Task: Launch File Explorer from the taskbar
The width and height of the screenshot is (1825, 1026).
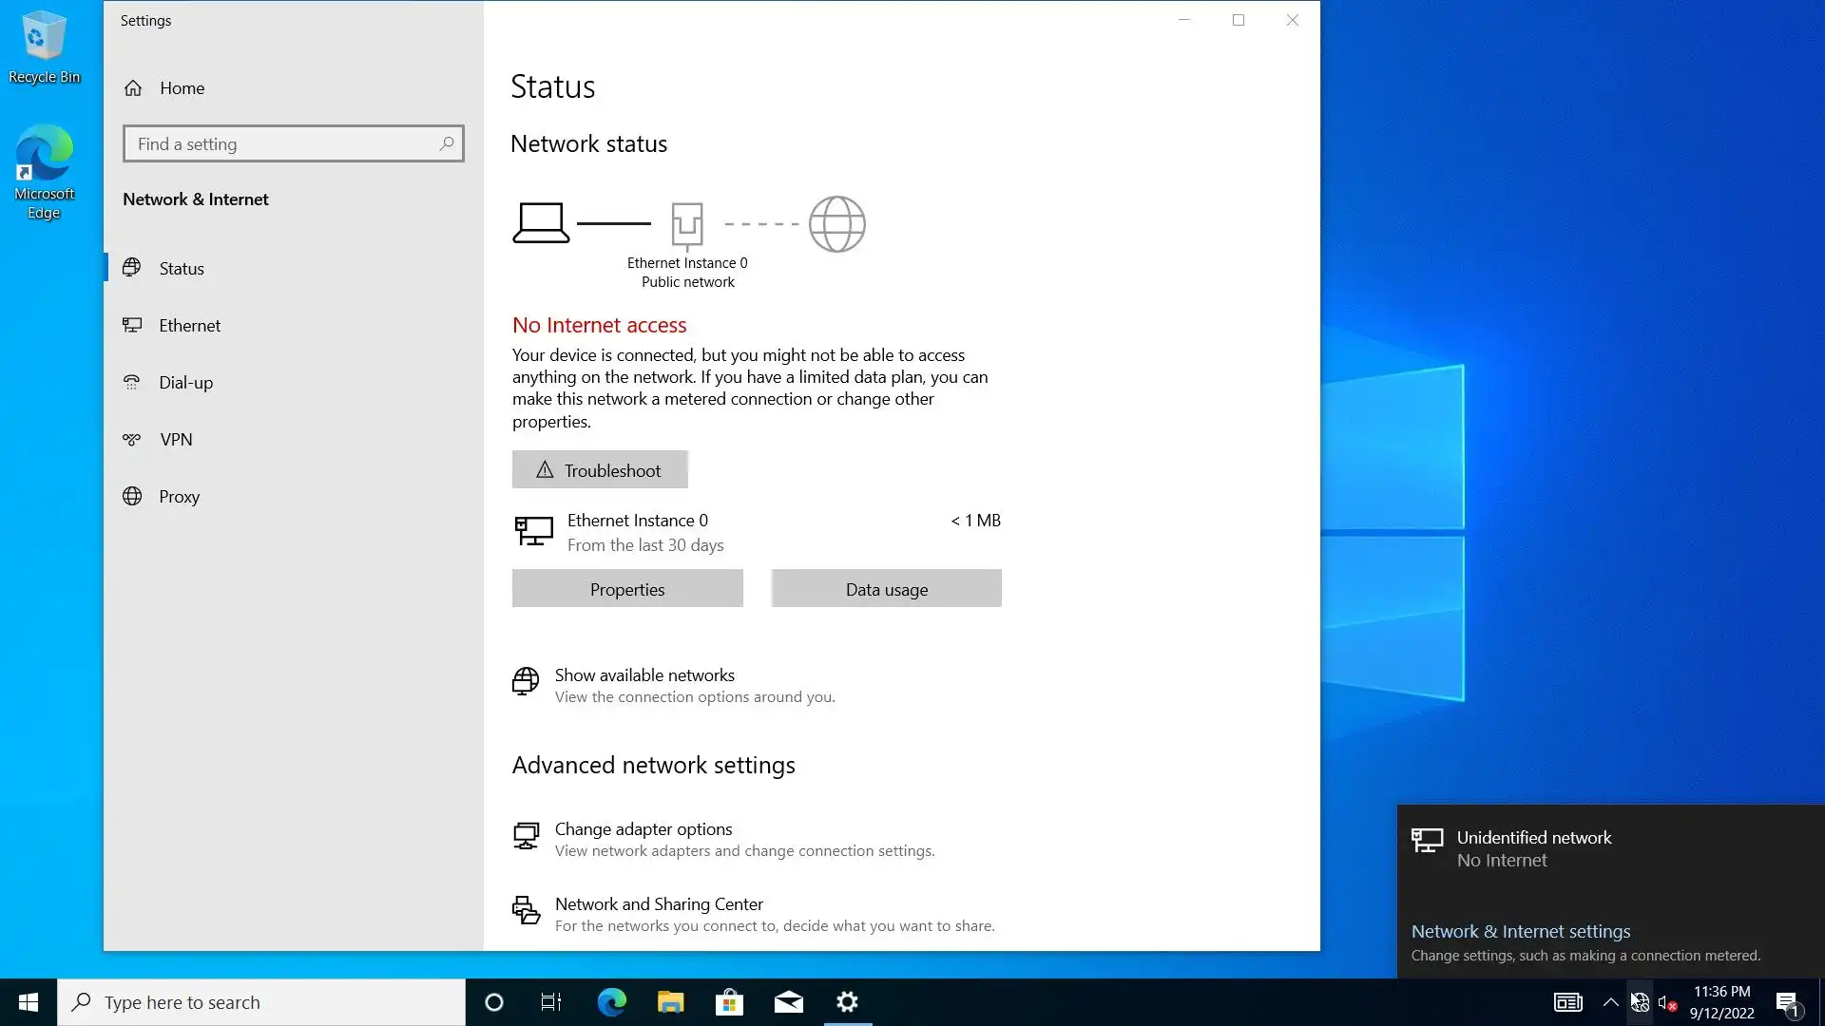Action: (x=670, y=1002)
